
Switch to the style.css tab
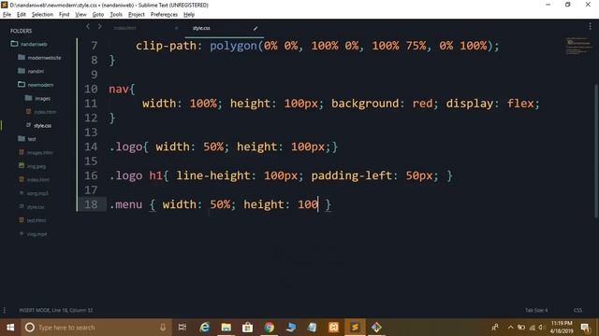click(201, 28)
